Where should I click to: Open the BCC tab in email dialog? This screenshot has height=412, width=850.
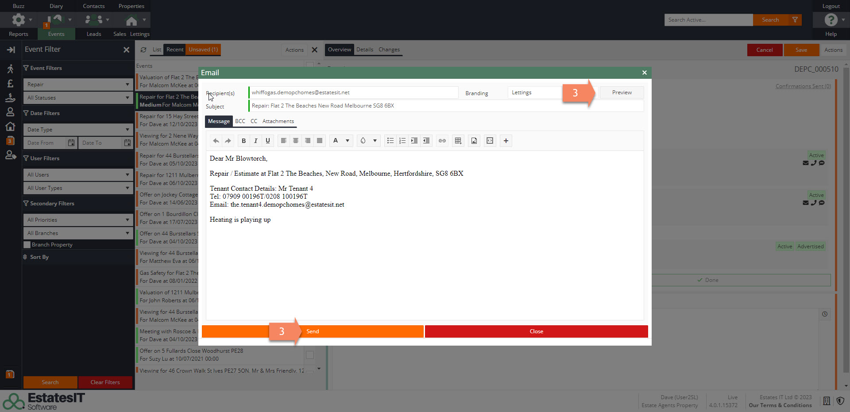coord(240,121)
